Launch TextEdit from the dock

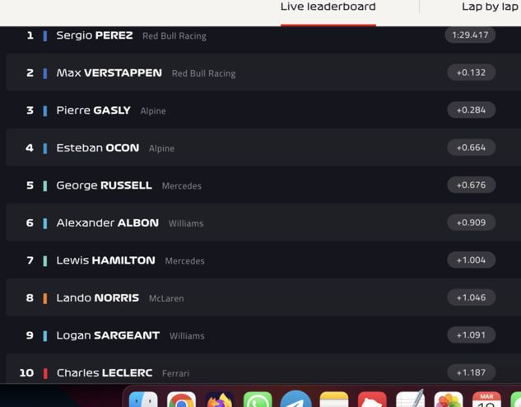[411, 399]
